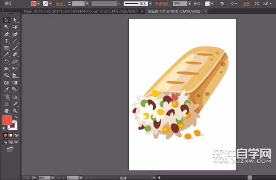Open the 变换 transform panel link
276x180 pixels.
point(246,4)
